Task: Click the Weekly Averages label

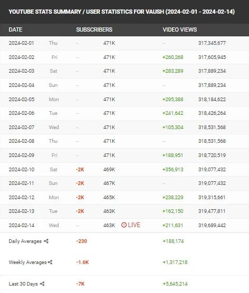Action: pos(27,262)
